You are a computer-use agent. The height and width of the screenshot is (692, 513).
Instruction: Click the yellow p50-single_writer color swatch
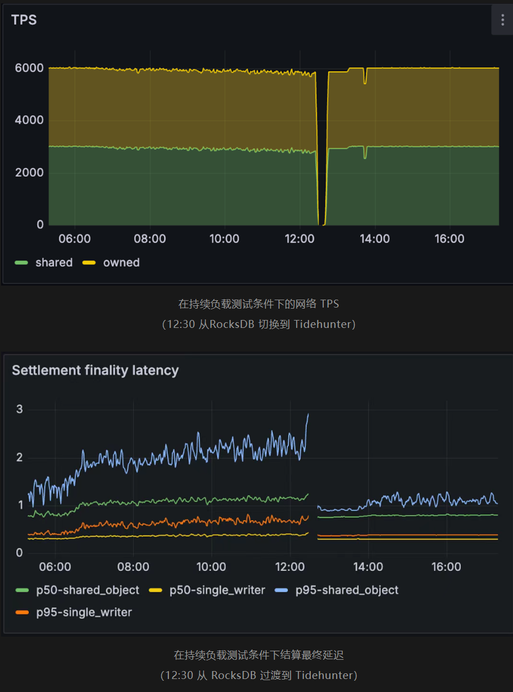[155, 590]
